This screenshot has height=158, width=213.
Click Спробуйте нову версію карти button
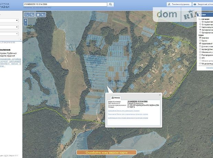[106, 153]
